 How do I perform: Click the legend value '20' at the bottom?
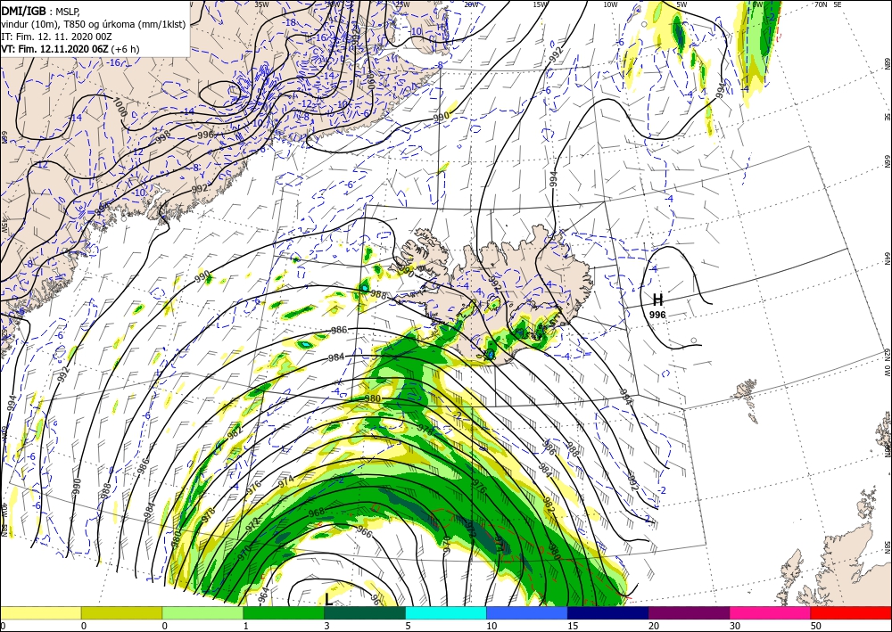653,626
